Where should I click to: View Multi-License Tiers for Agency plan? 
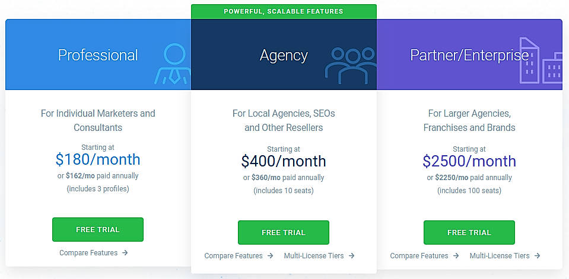pyautogui.click(x=313, y=256)
